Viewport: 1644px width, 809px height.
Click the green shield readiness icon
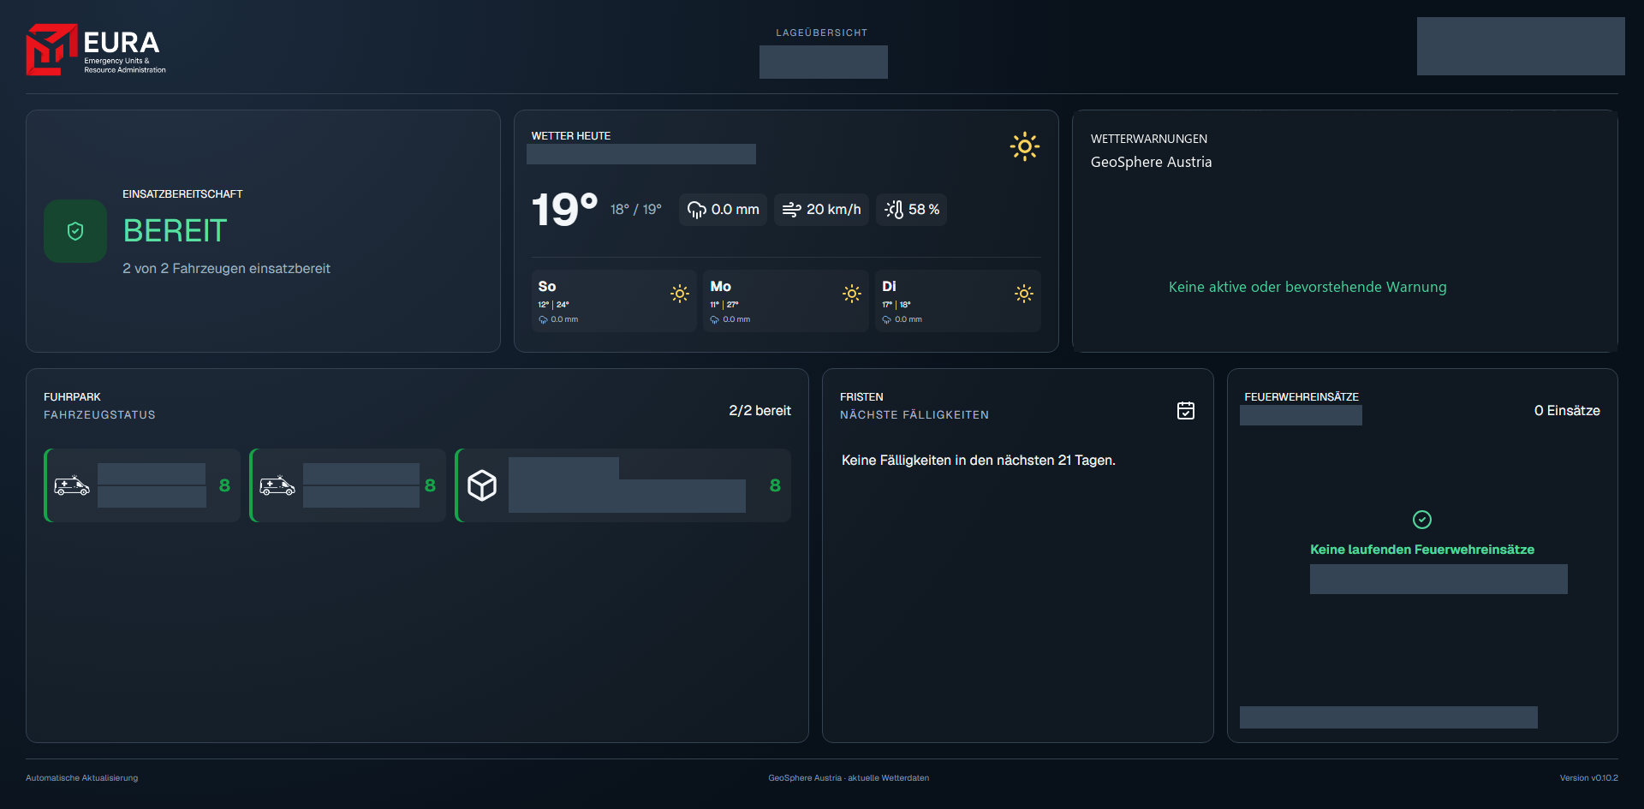[x=75, y=231]
